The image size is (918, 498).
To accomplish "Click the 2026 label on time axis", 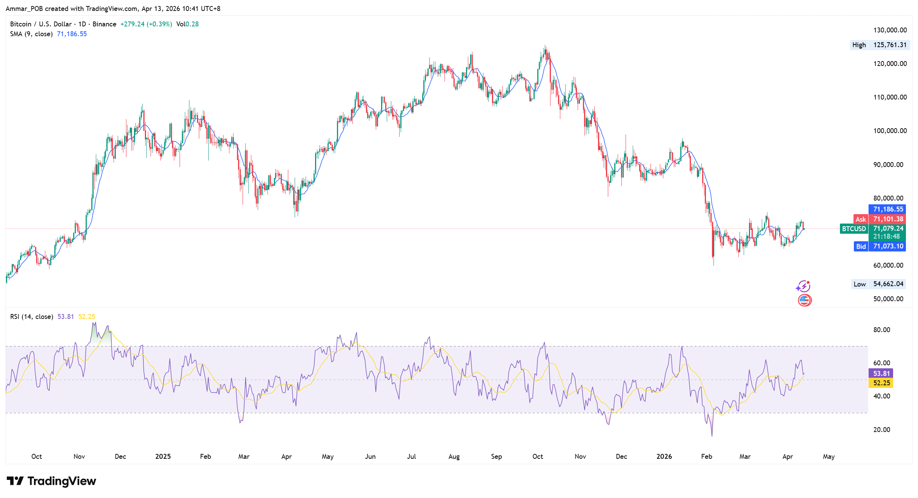I will click(664, 457).
